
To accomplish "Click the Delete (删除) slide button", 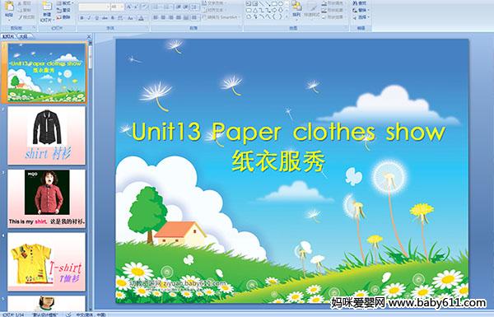I will (x=63, y=17).
